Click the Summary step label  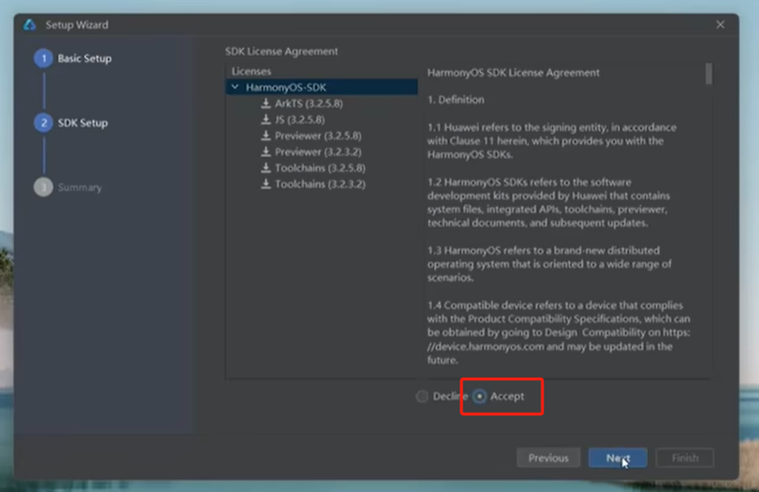click(80, 187)
